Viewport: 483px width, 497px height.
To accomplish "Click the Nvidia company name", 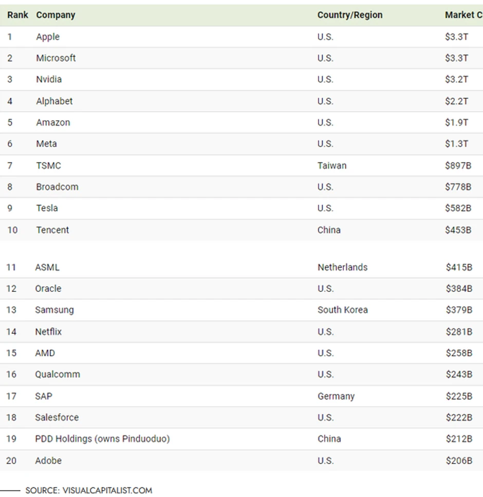I will (x=49, y=79).
